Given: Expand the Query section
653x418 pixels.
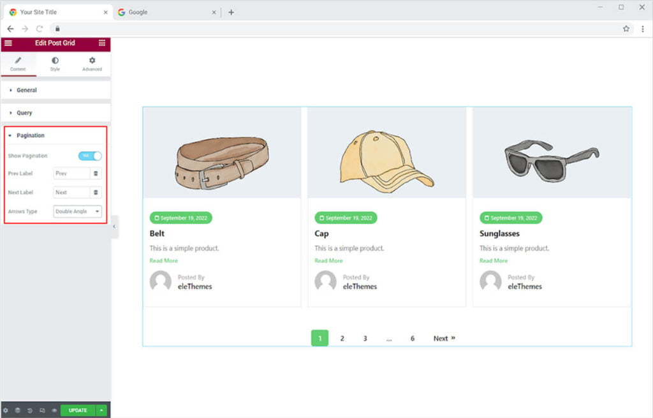Looking at the screenshot, I should tap(24, 113).
